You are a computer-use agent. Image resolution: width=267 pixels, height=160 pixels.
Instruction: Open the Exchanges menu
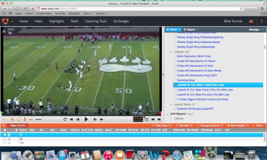click(121, 21)
